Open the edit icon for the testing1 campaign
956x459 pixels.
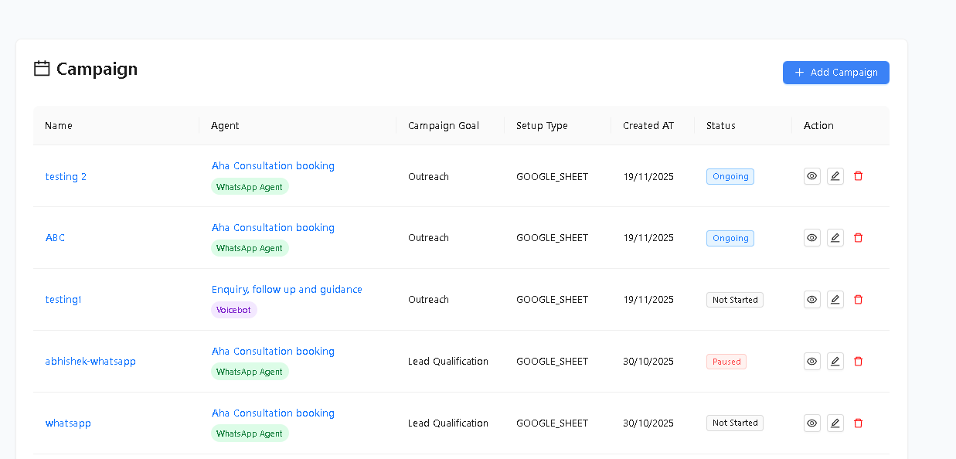tap(835, 300)
